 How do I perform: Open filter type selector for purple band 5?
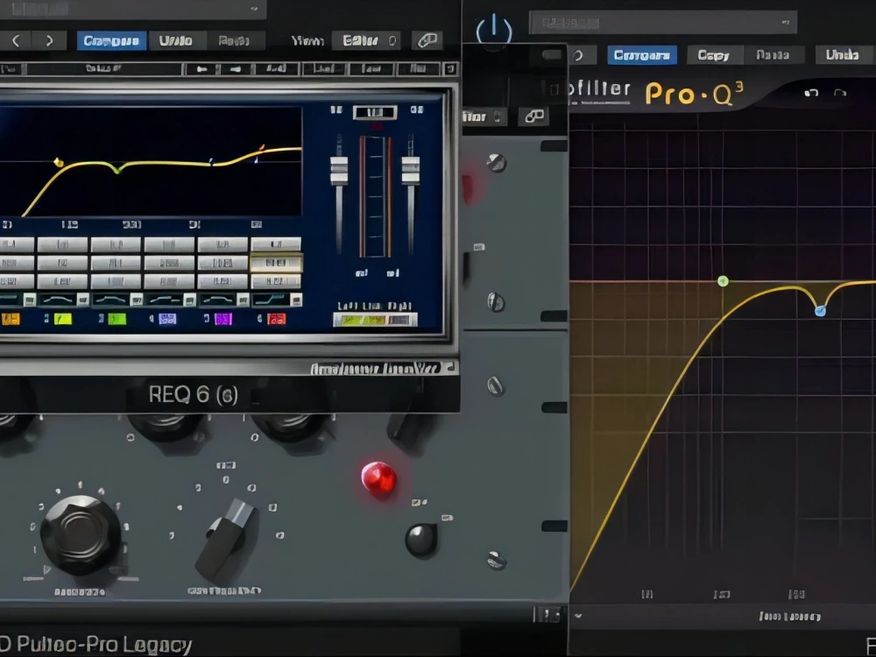(x=224, y=300)
